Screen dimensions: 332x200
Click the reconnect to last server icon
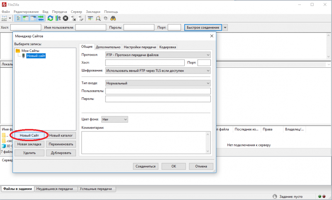click(x=81, y=18)
